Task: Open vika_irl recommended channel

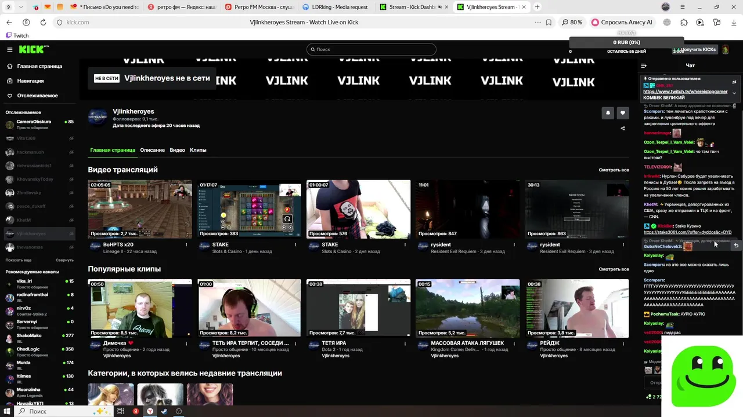Action: [39, 283]
